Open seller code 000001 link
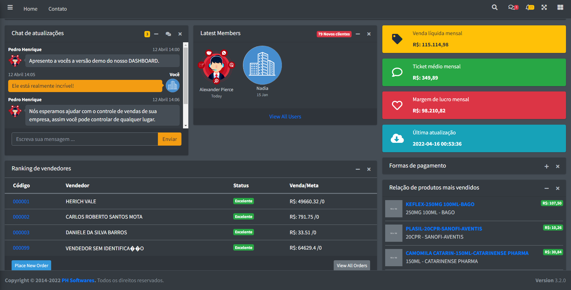 point(21,202)
